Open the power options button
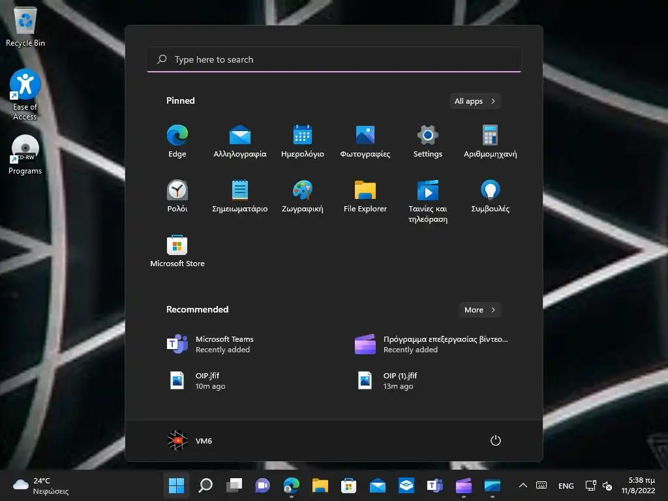Image resolution: width=668 pixels, height=501 pixels. tap(496, 440)
